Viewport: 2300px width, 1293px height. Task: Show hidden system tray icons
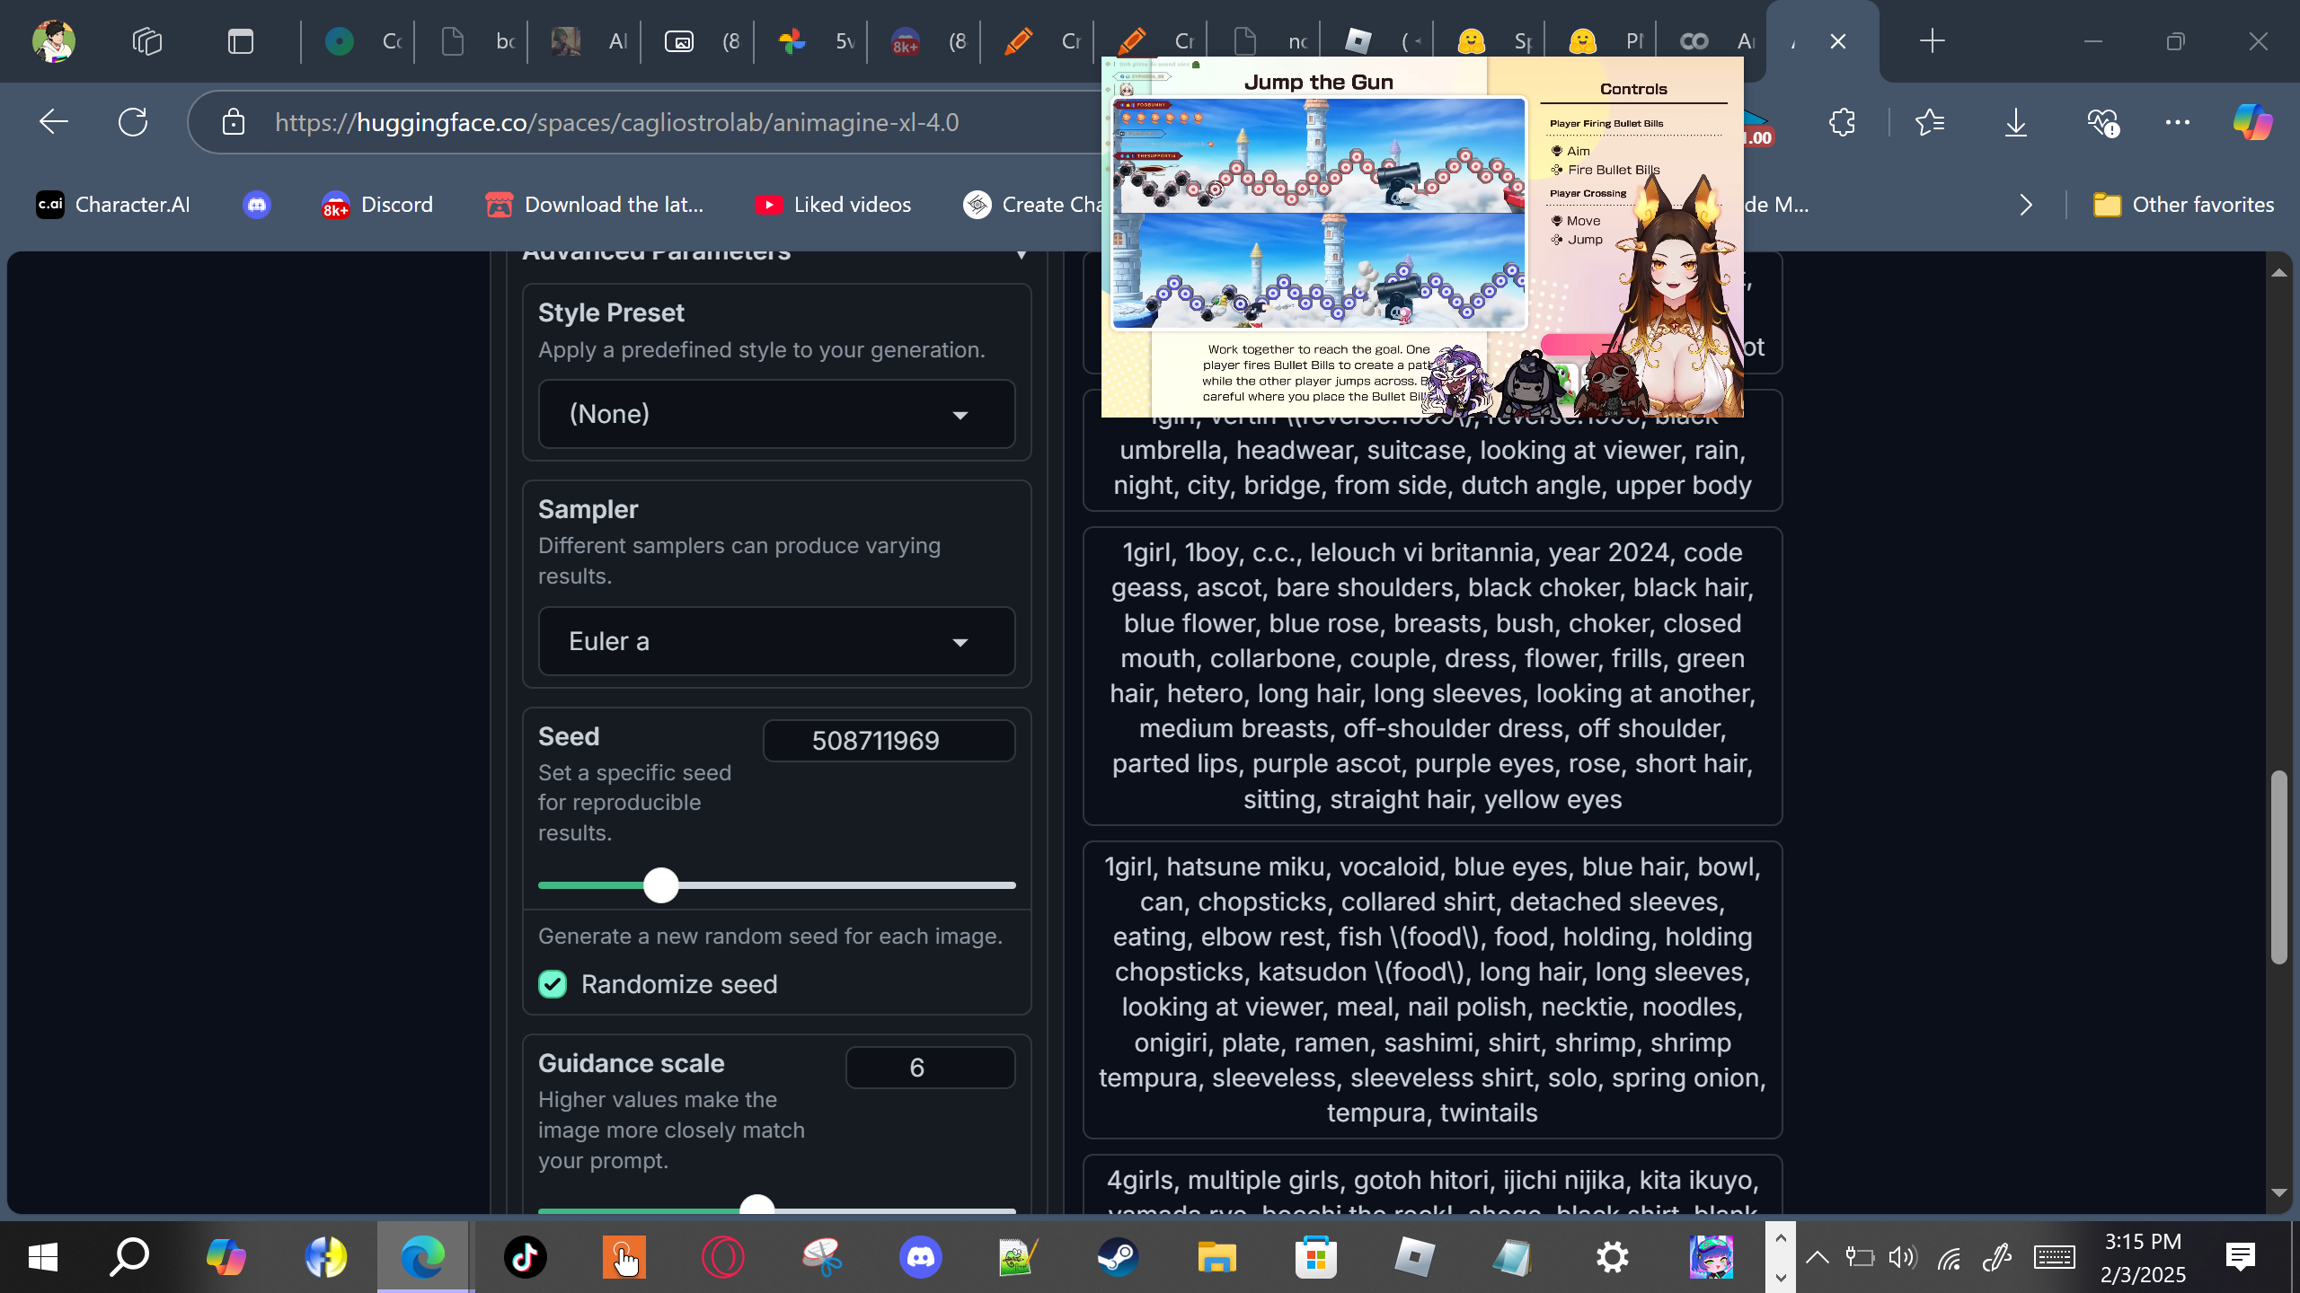click(1817, 1257)
